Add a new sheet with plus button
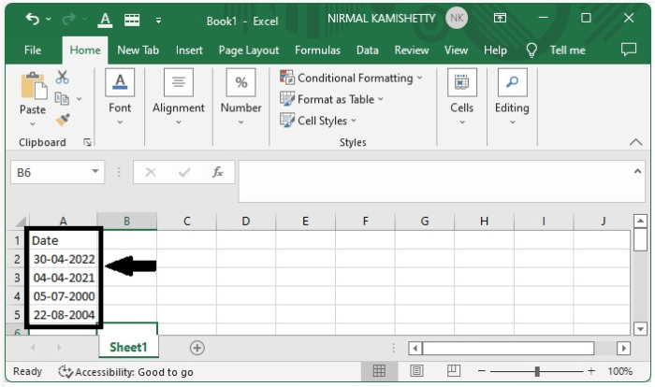The image size is (655, 387). pyautogui.click(x=196, y=348)
